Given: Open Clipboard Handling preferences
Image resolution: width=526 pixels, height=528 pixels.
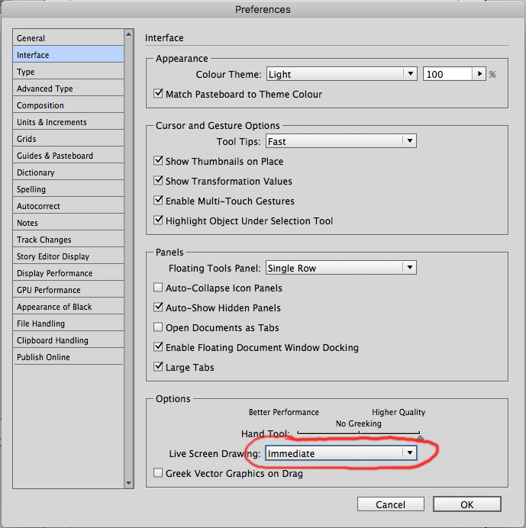Looking at the screenshot, I should (69, 340).
